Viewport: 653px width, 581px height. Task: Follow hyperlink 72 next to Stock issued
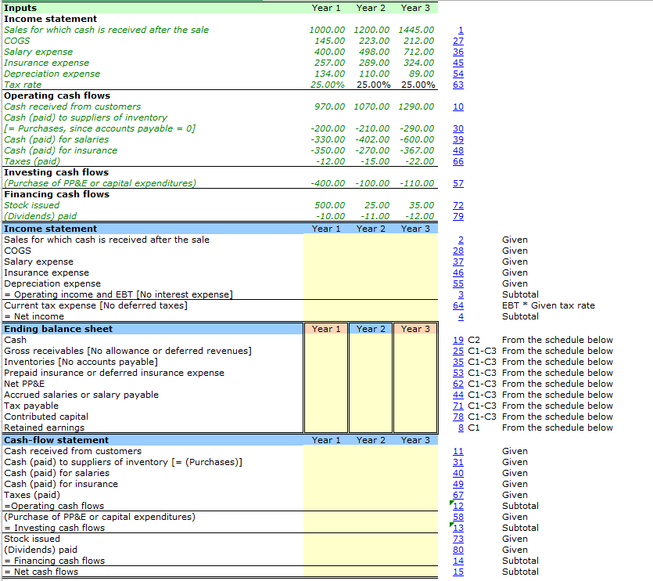pos(458,205)
